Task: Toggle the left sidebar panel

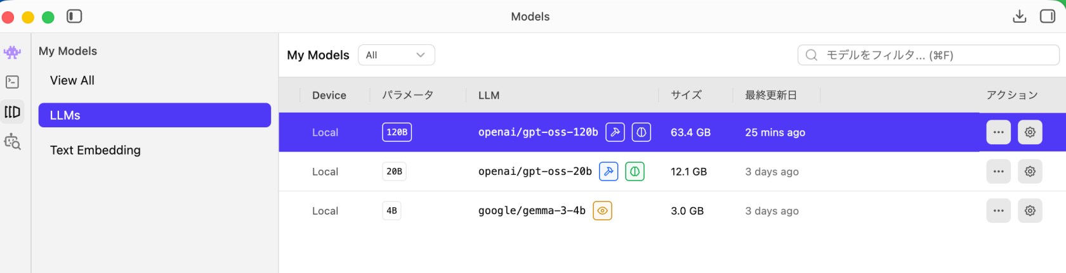Action: [74, 16]
